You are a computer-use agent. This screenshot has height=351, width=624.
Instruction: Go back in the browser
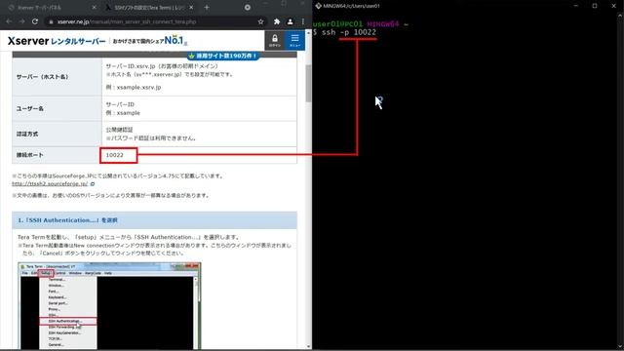[9, 21]
